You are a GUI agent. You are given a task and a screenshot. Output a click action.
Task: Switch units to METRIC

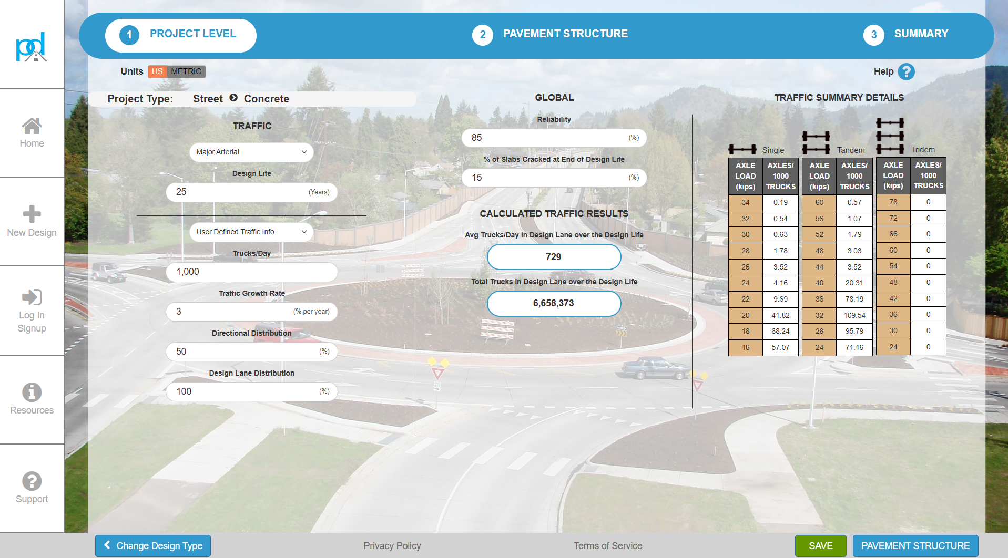186,71
